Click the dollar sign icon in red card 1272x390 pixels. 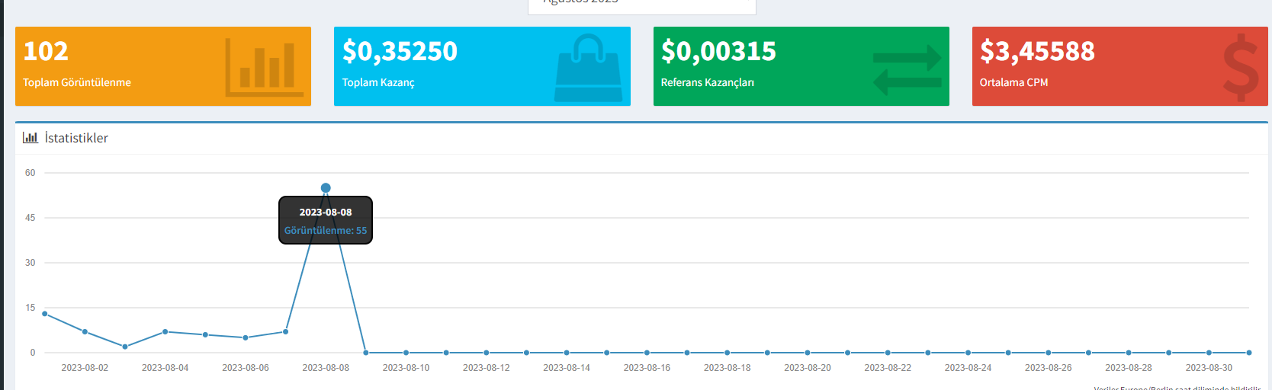(1241, 68)
